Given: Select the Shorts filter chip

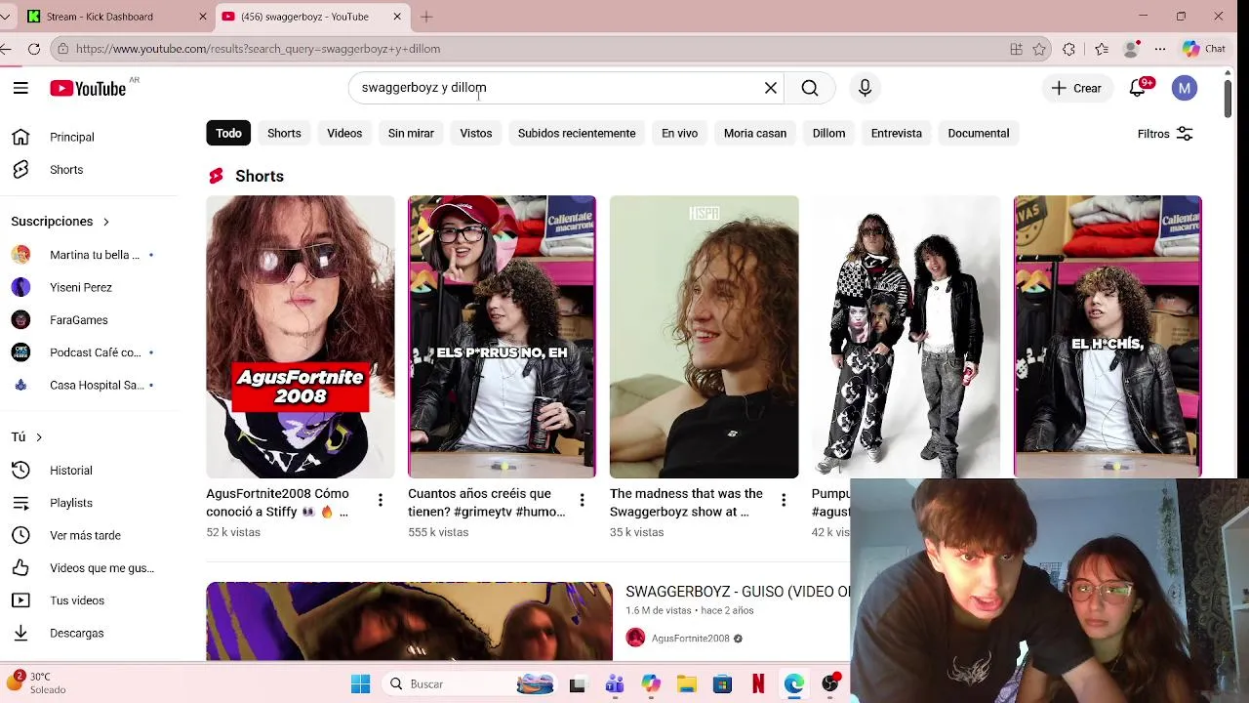Looking at the screenshot, I should coord(284,133).
